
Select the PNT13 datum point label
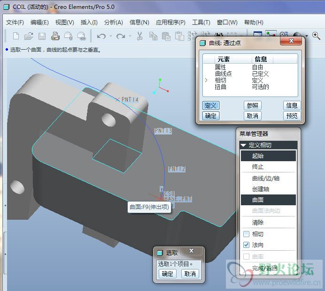point(163,131)
